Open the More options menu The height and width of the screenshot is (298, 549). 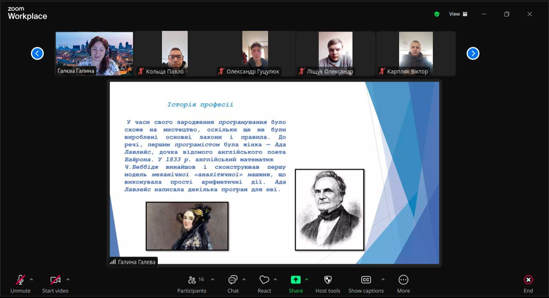(403, 284)
